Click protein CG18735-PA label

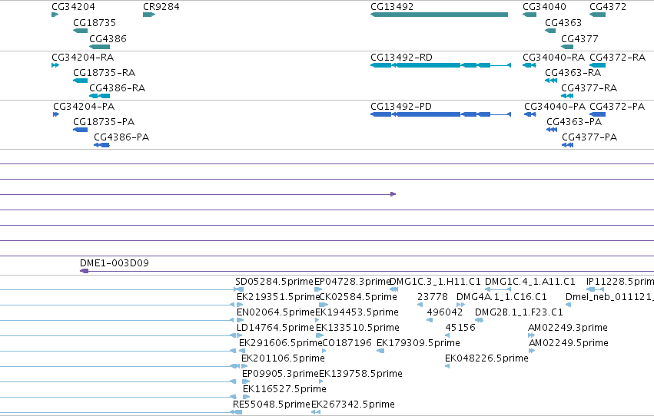[104, 121]
